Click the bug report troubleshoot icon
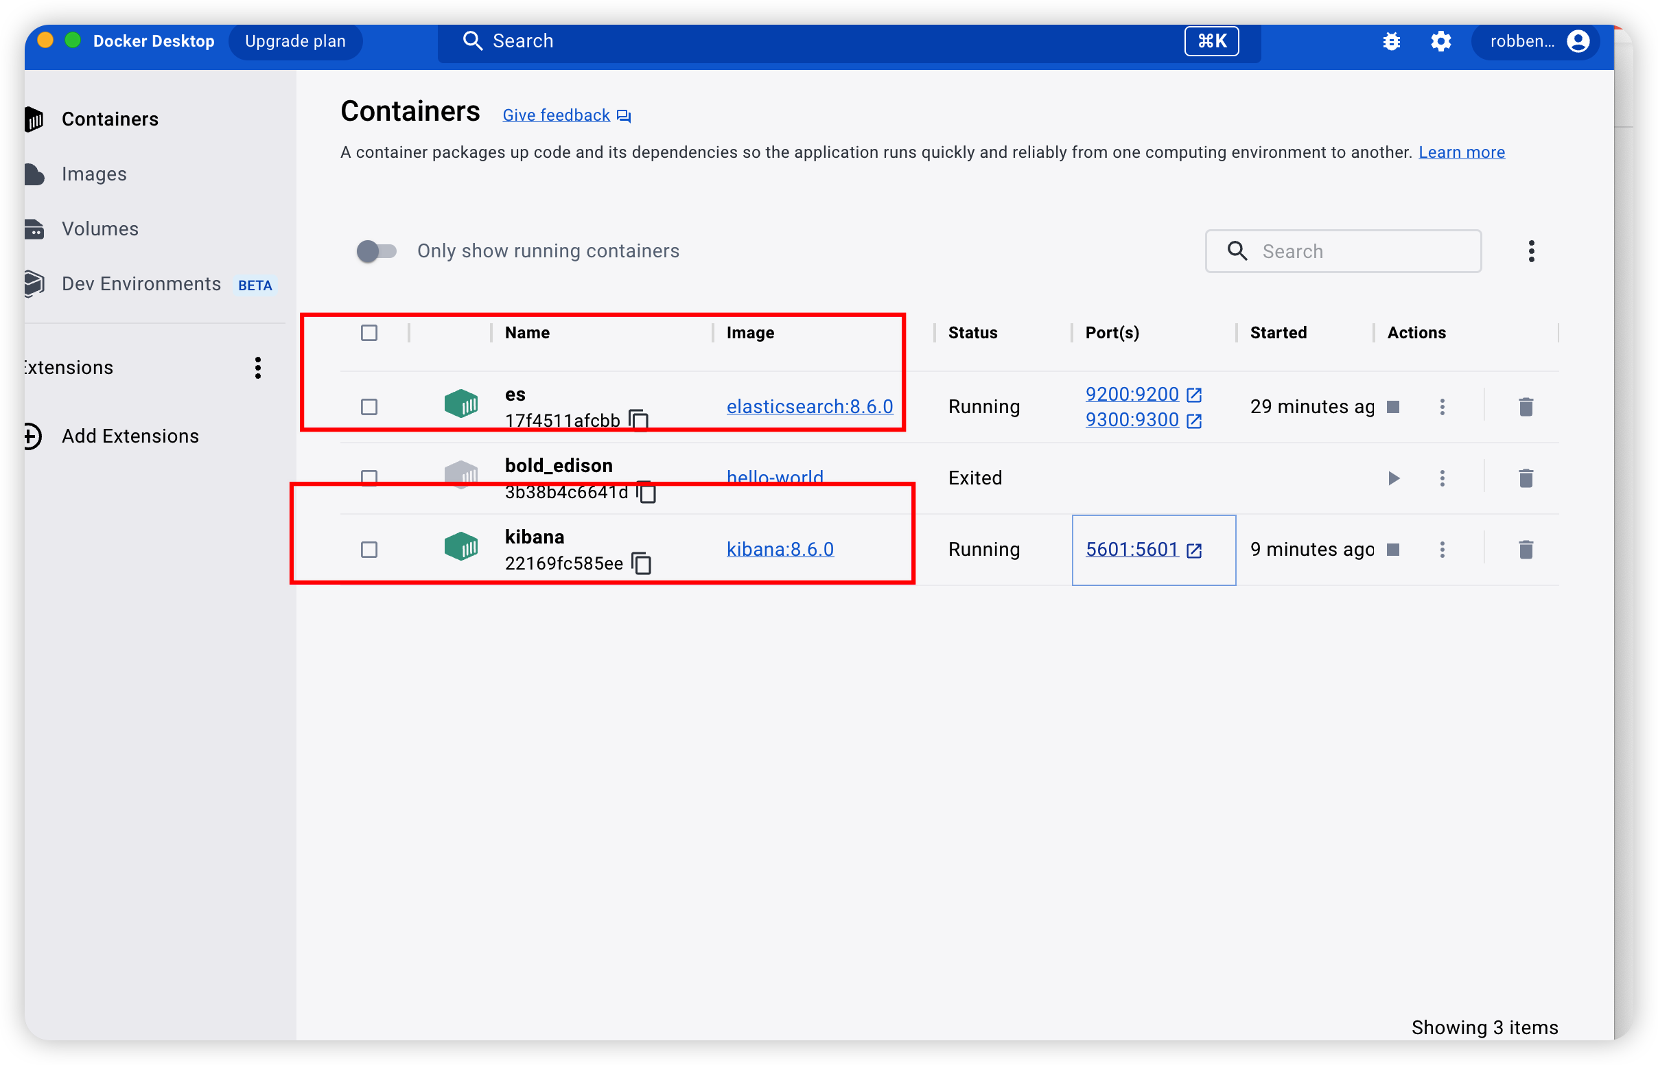The height and width of the screenshot is (1065, 1658). (1391, 41)
